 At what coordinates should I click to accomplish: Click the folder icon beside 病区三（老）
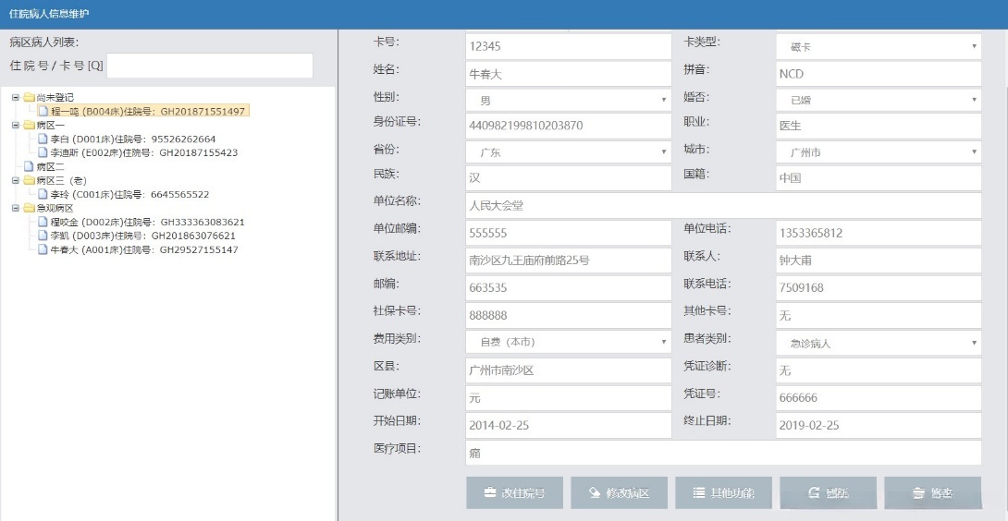(x=29, y=180)
